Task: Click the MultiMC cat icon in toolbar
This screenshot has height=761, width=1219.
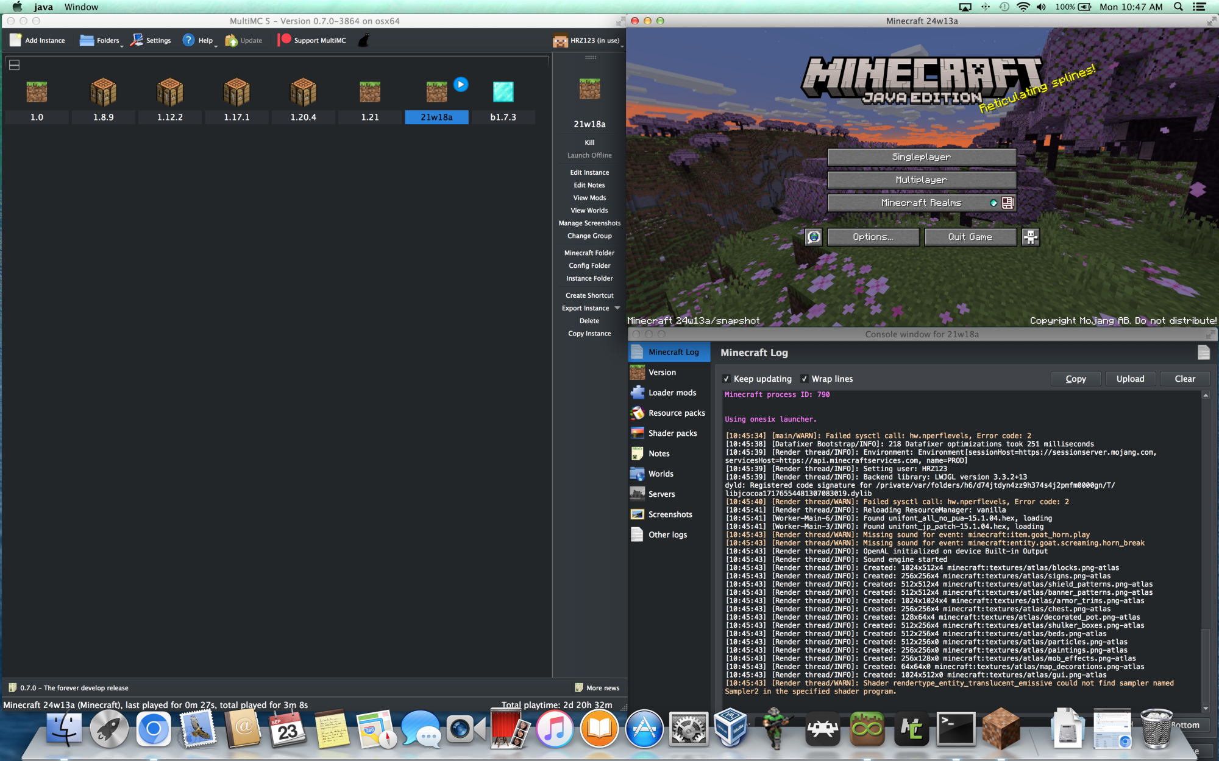Action: [x=364, y=40]
